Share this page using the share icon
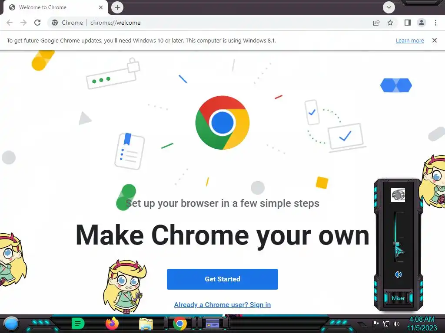Viewport: 445px width, 333px height. coord(376,23)
